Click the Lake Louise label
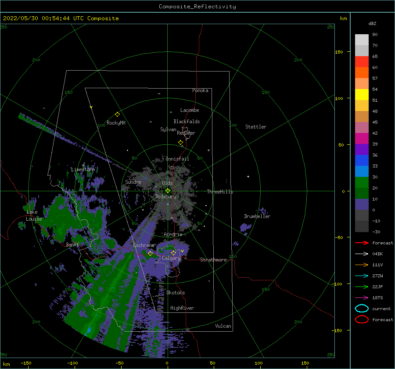The width and height of the screenshot is (395, 369). 34,215
